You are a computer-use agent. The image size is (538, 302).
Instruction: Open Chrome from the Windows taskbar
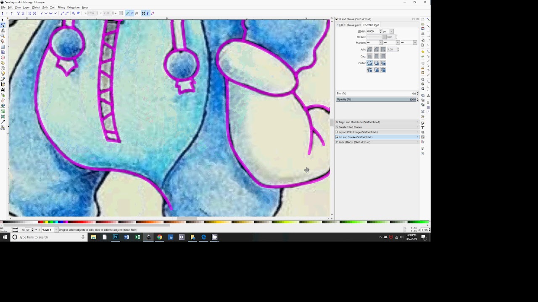coord(159,237)
